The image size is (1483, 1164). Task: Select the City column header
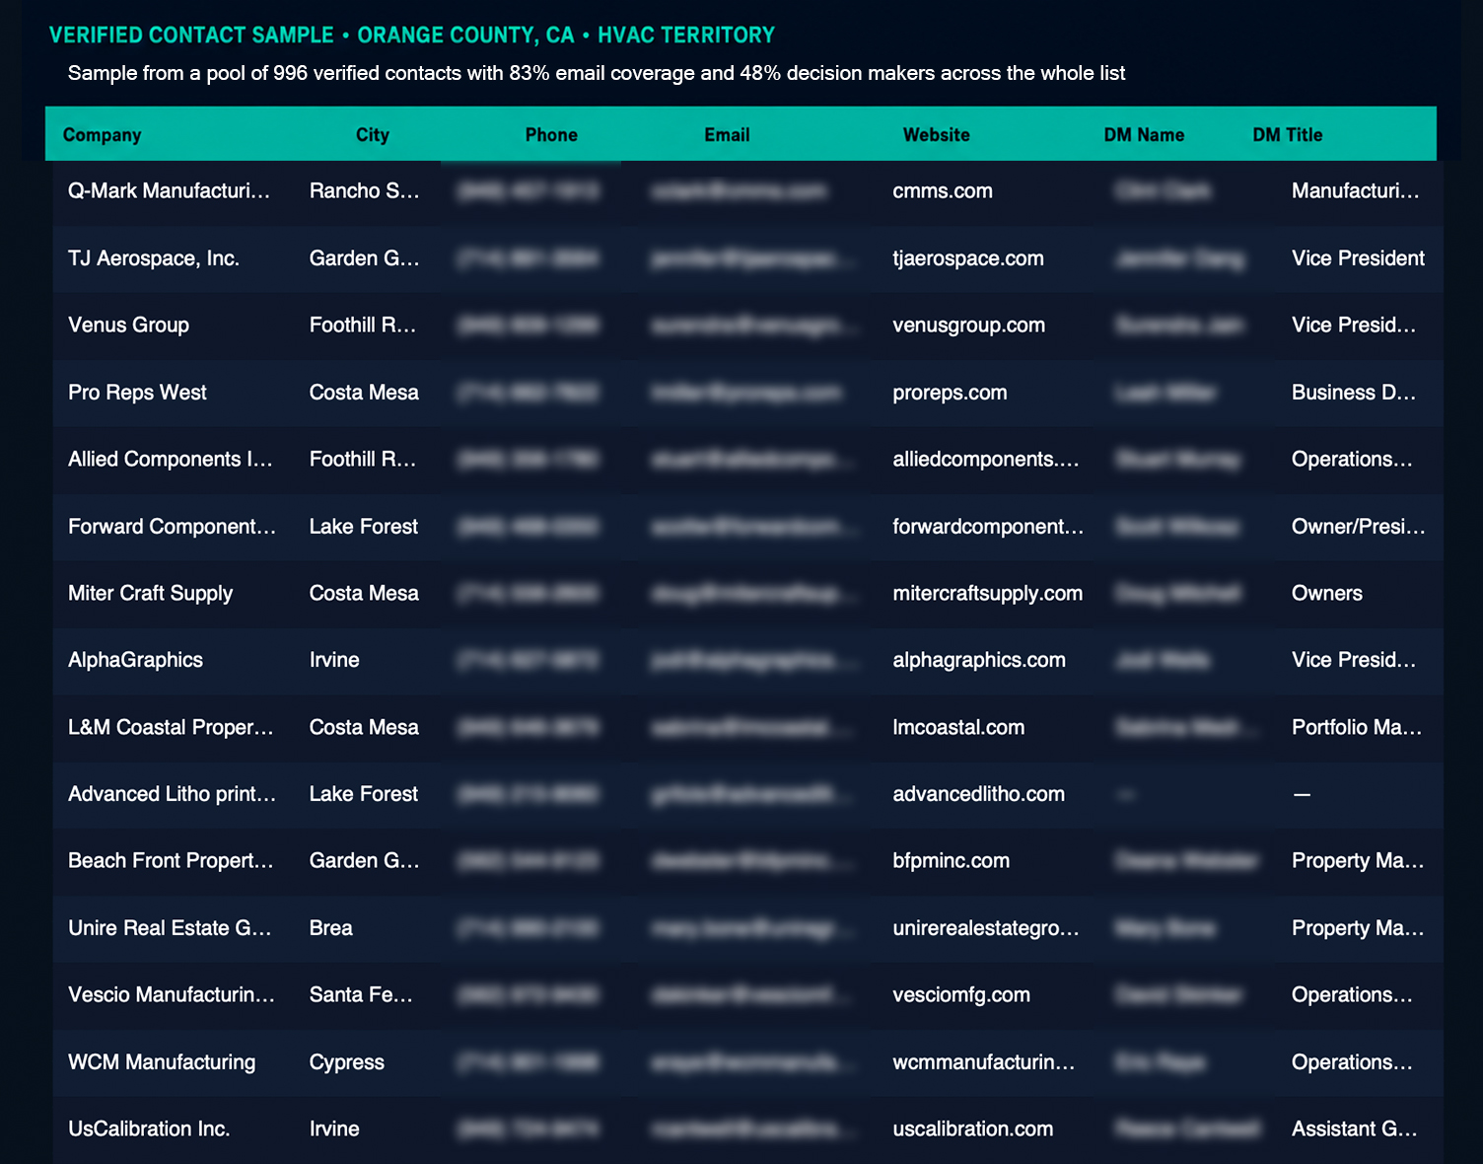pyautogui.click(x=373, y=135)
